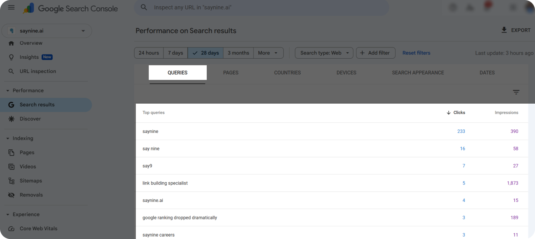This screenshot has height=239, width=535.
Task: Click the Reset filters link
Action: [416, 53]
